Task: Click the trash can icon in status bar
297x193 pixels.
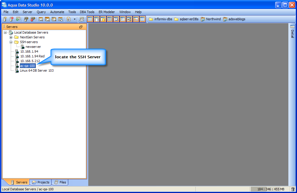Action: pyautogui.click(x=293, y=189)
